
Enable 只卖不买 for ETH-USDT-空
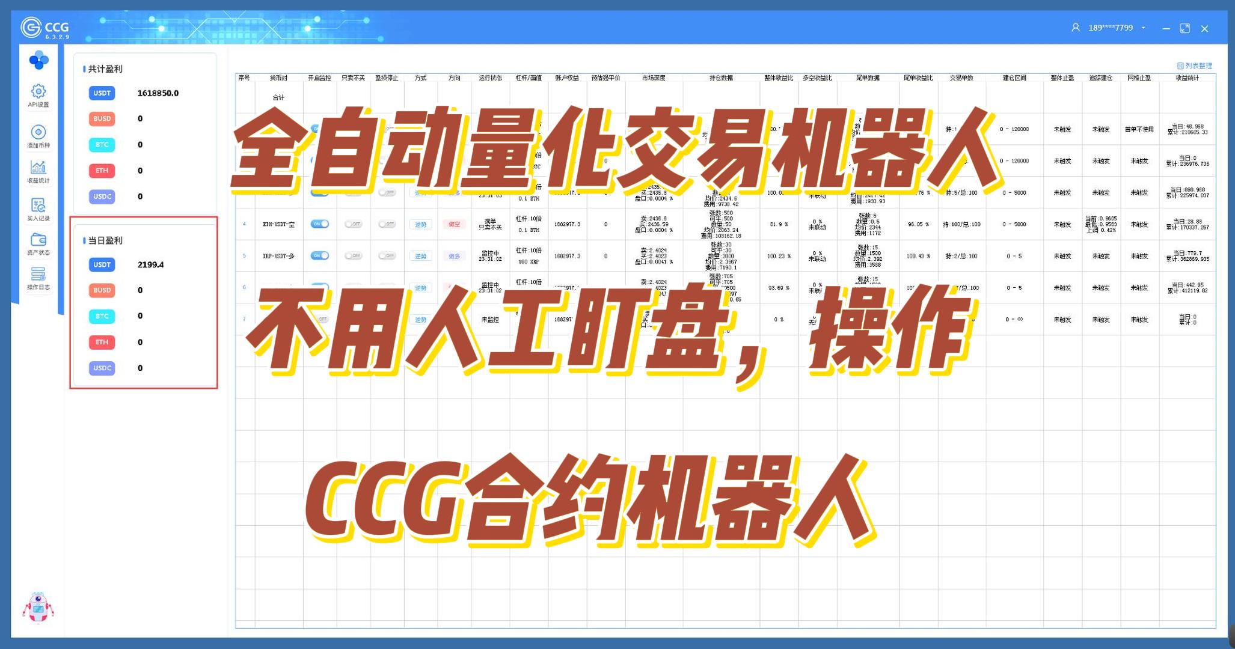click(353, 224)
